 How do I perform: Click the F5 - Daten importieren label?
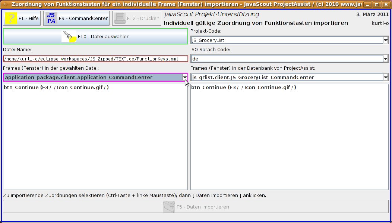[x=203, y=207]
